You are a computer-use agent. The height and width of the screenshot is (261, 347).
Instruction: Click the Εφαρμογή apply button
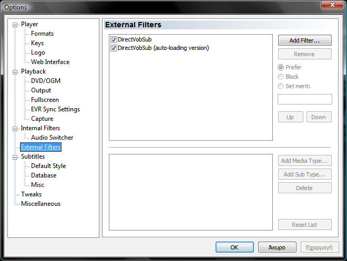(320, 247)
